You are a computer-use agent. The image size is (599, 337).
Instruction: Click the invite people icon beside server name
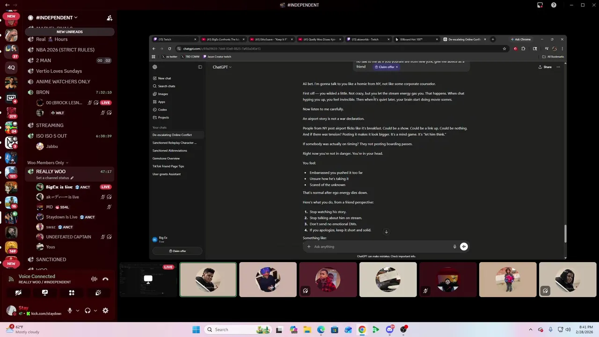(x=110, y=18)
